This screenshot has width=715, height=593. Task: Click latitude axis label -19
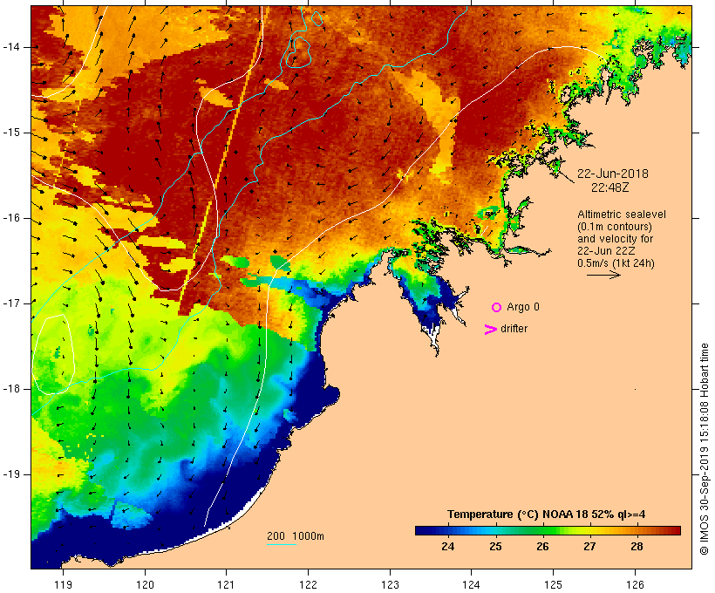point(11,474)
